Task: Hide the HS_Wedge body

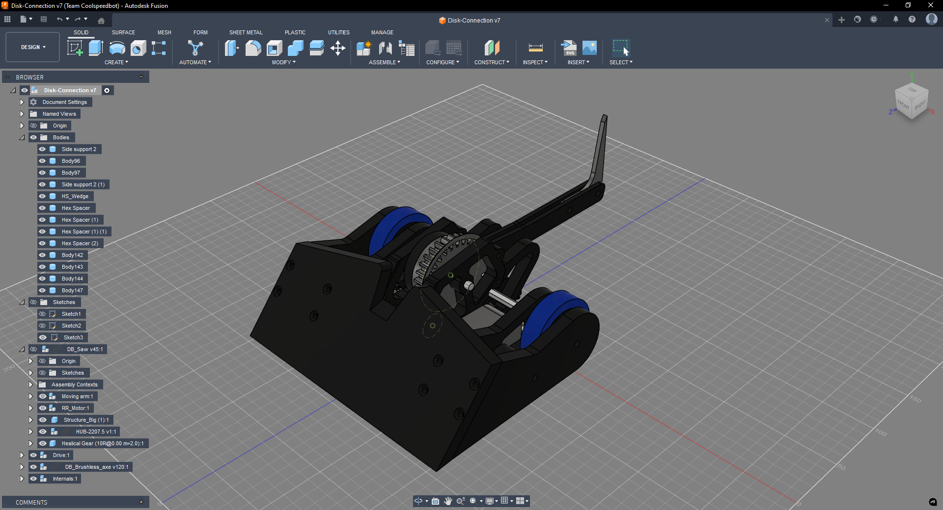Action: [x=42, y=196]
